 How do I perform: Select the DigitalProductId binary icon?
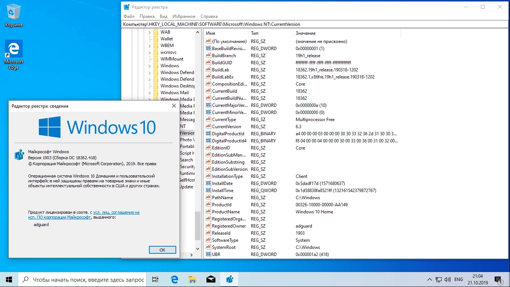(208, 134)
